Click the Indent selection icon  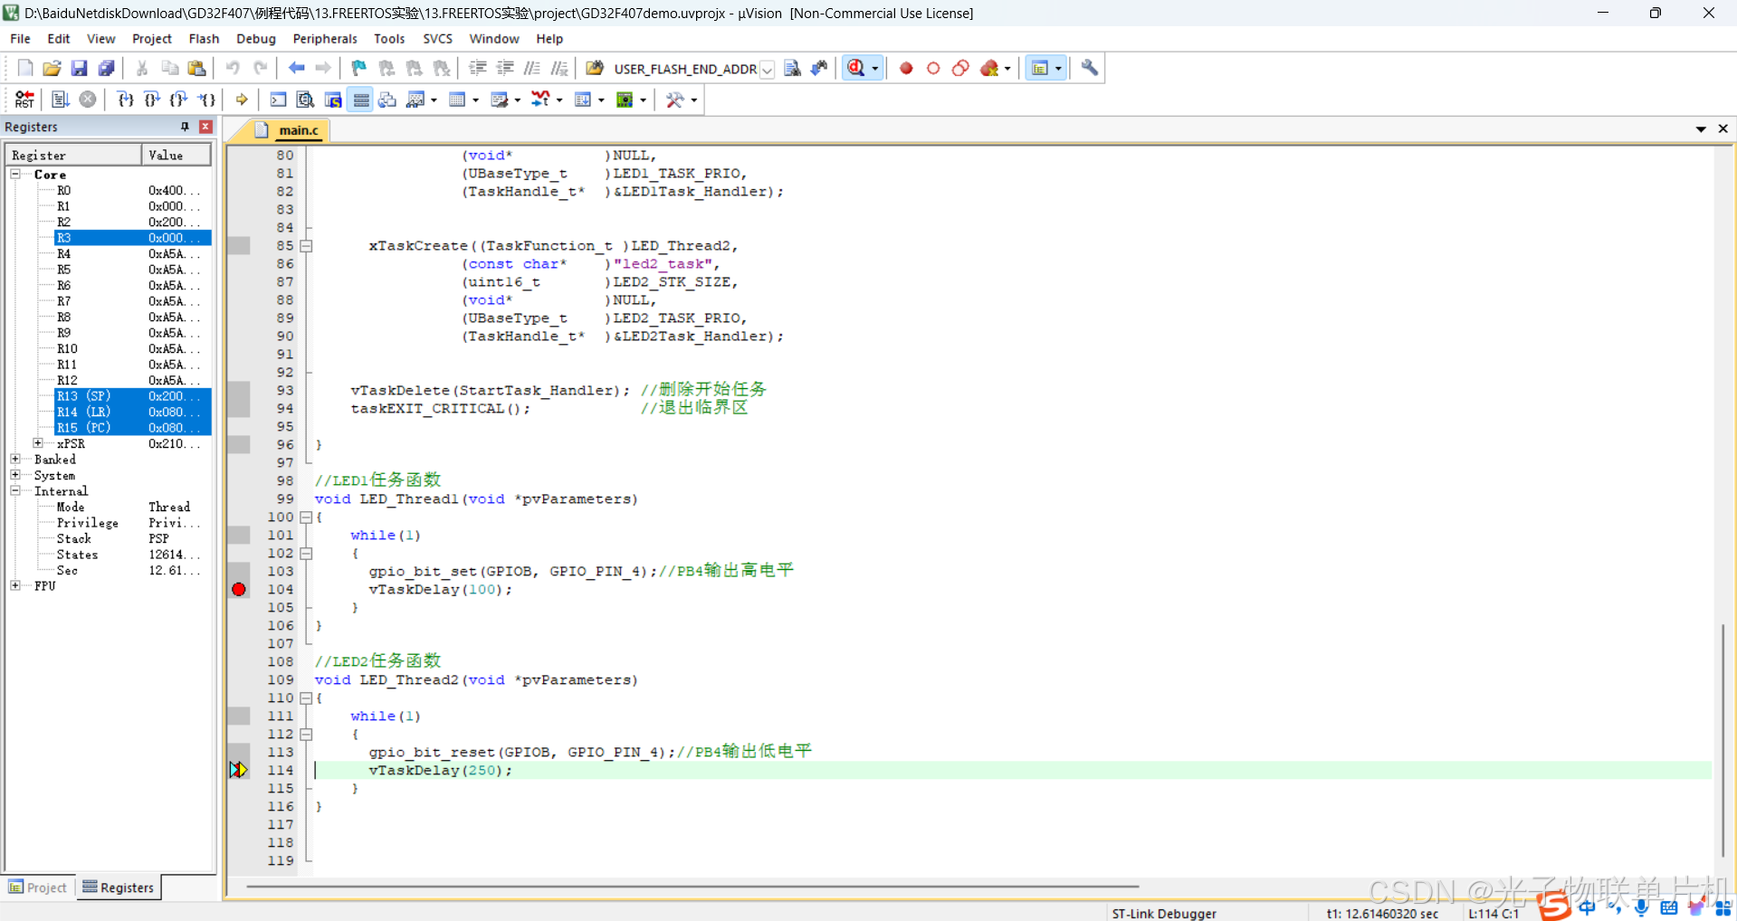(478, 69)
